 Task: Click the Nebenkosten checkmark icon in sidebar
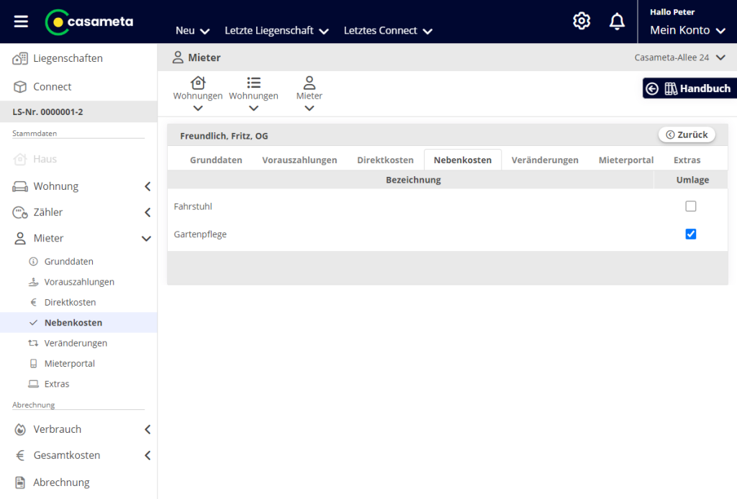(x=33, y=323)
